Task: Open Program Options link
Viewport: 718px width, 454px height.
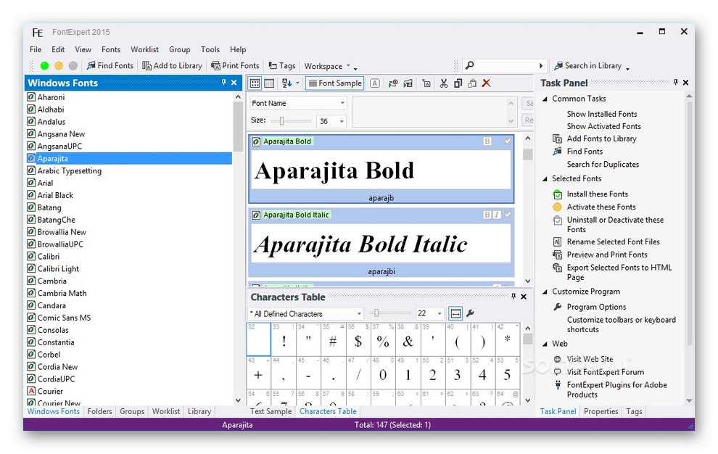Action: pos(596,307)
